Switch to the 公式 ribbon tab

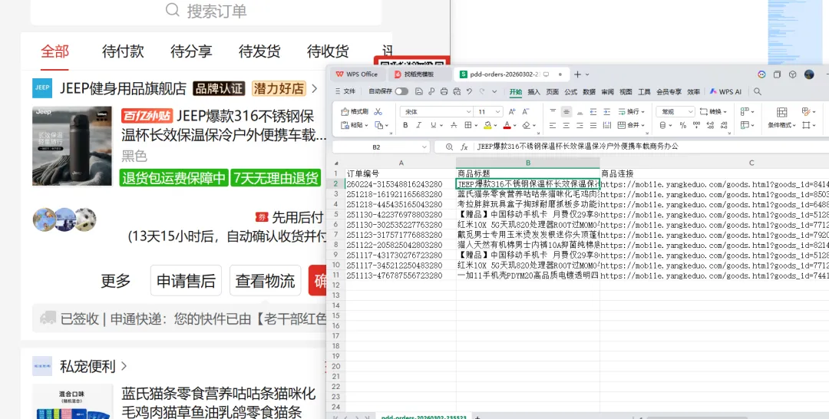click(x=570, y=91)
